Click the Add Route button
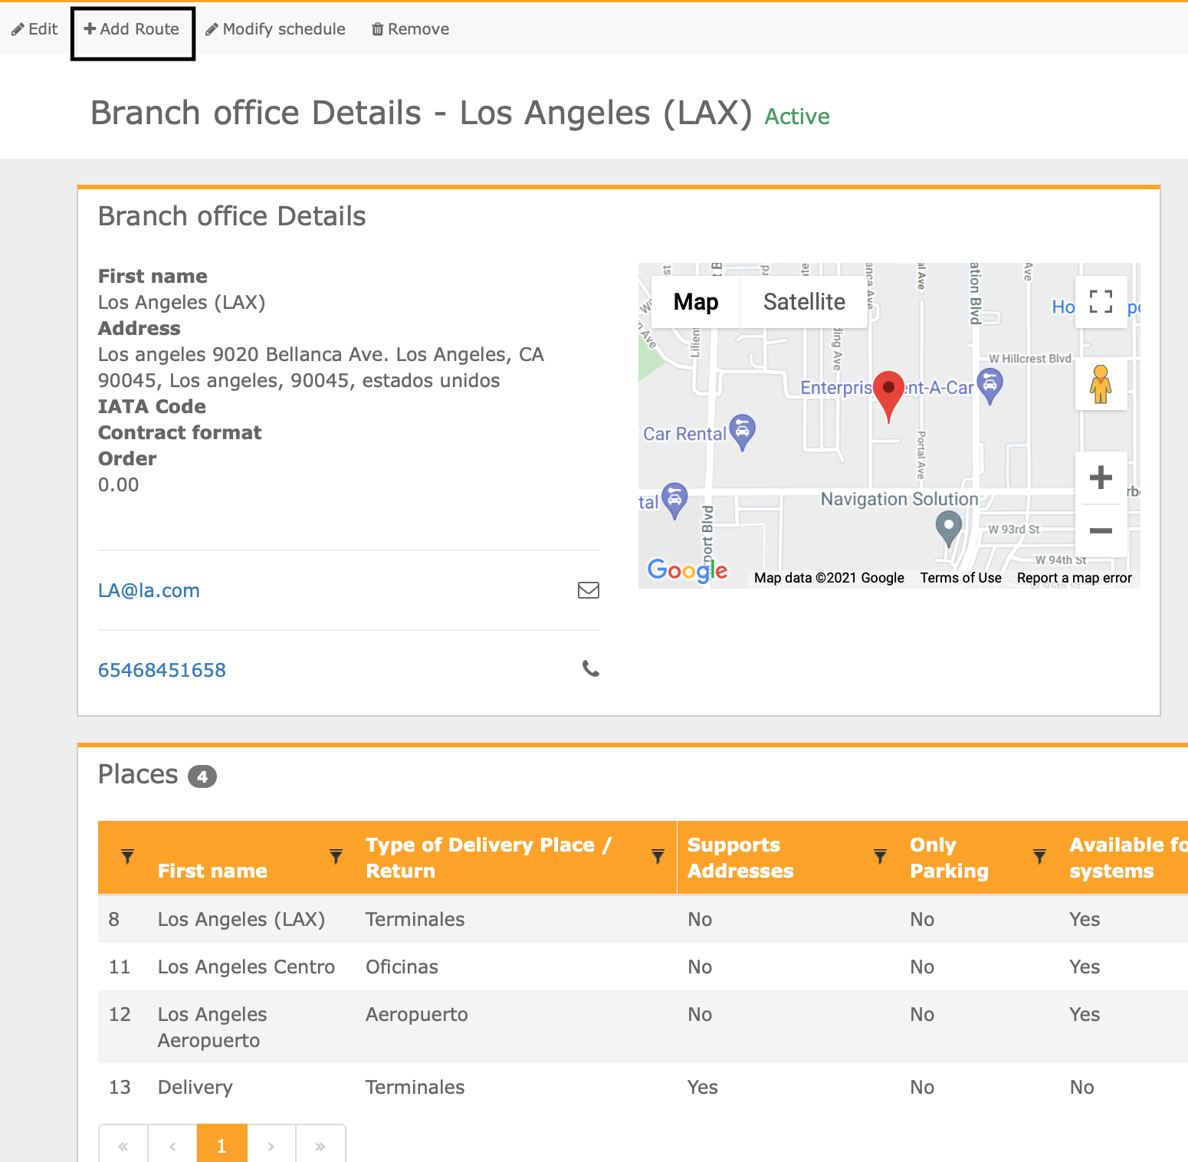 pos(133,29)
